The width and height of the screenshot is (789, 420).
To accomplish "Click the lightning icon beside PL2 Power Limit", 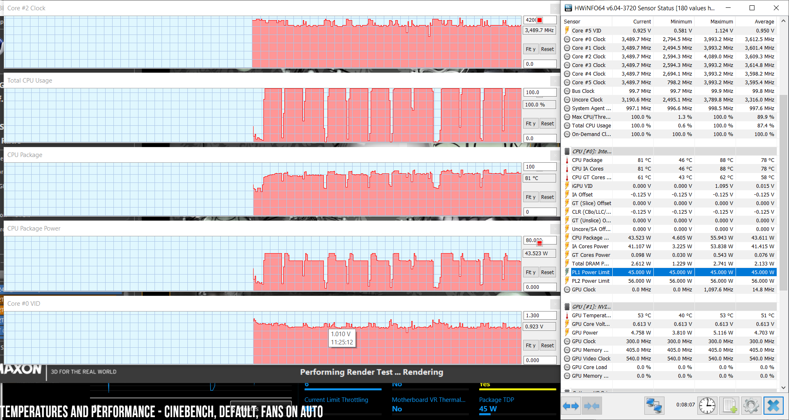I will tap(567, 281).
